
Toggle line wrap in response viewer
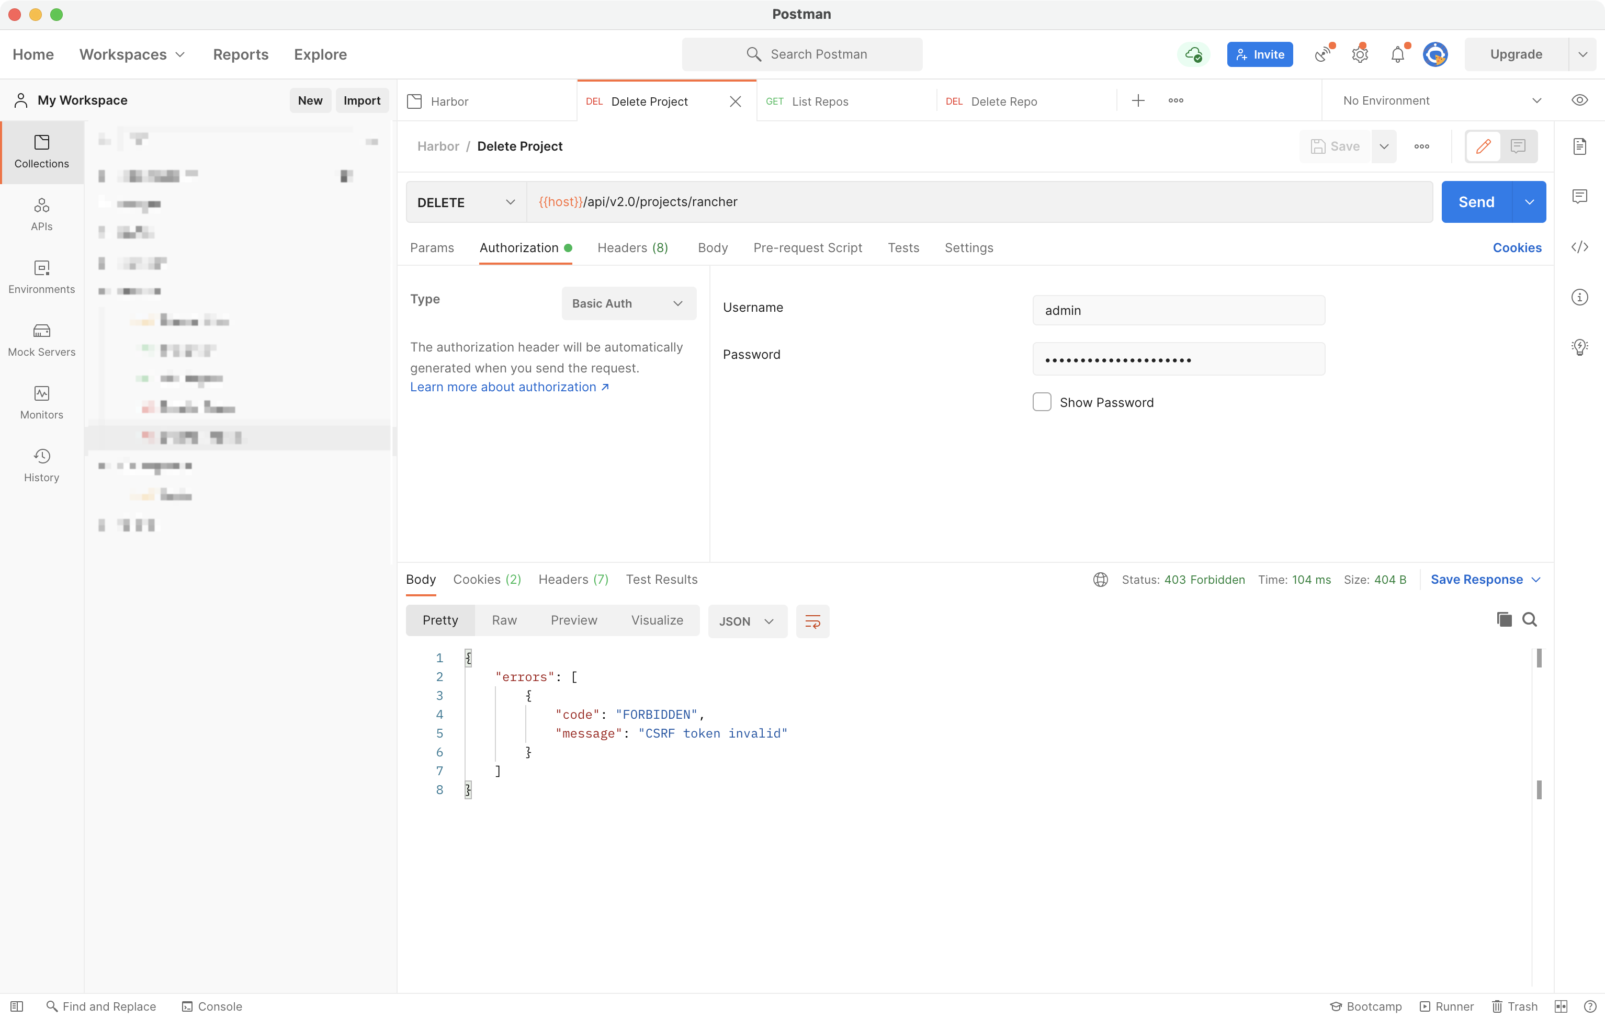click(812, 621)
